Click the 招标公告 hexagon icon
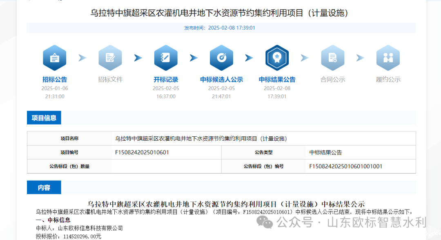 pos(54,58)
